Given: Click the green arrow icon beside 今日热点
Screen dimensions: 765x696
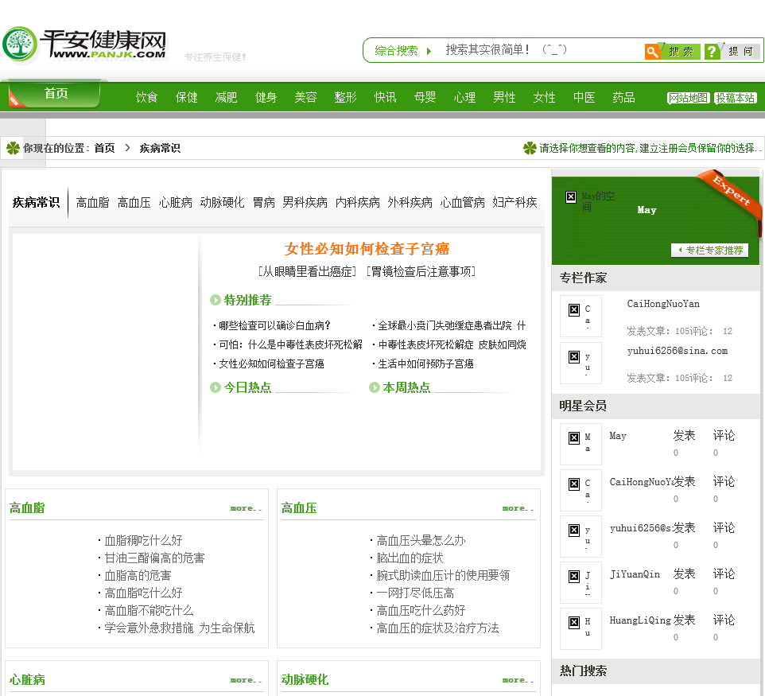Looking at the screenshot, I should (x=216, y=387).
